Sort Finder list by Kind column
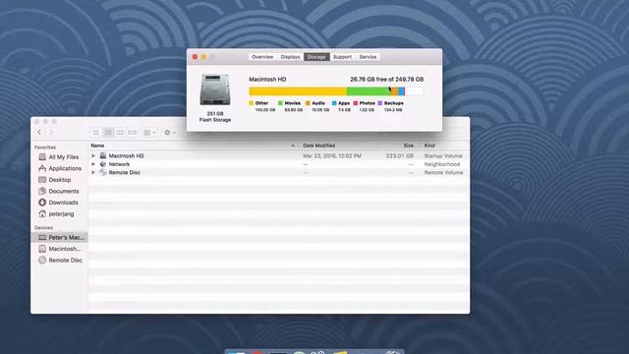 click(x=445, y=146)
